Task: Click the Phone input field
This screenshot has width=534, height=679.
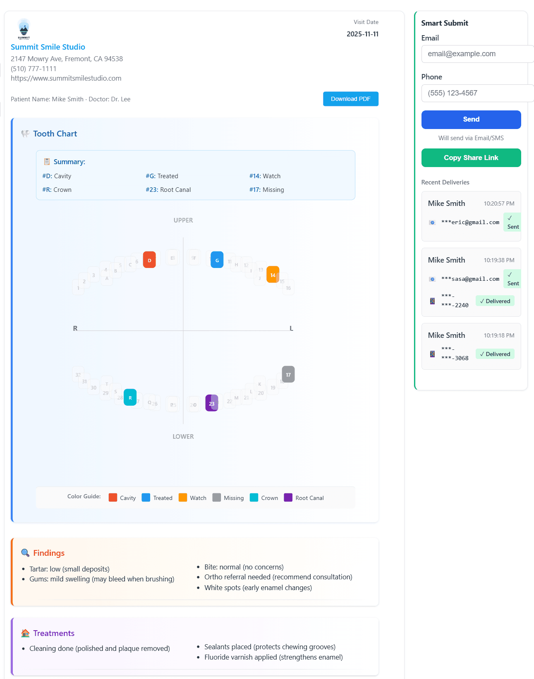Action: 478,93
